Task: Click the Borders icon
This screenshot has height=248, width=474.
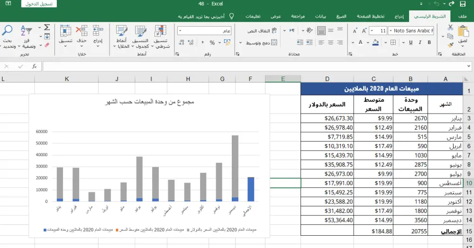Action: click(x=393, y=43)
